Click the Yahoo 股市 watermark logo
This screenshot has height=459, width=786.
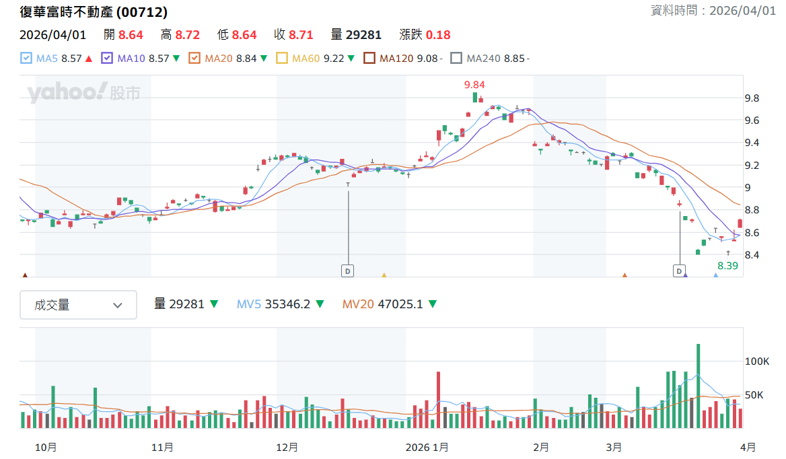[x=83, y=92]
